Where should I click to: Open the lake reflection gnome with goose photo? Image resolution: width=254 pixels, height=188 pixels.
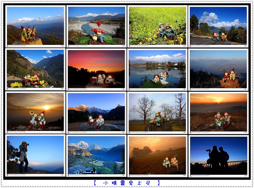pos(157,69)
